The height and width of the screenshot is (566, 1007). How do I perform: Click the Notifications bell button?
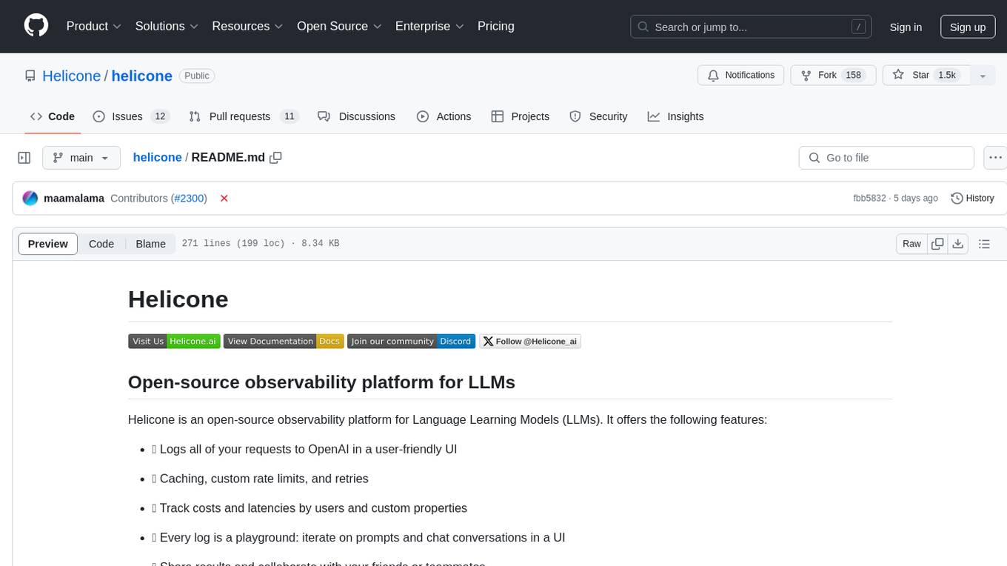tap(741, 75)
